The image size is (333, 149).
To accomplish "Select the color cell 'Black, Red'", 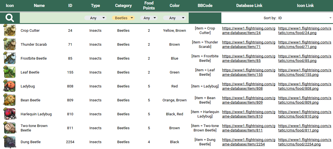I will pyautogui.click(x=174, y=114).
